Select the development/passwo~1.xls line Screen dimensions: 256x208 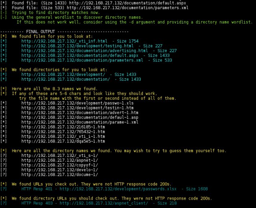(77, 103)
